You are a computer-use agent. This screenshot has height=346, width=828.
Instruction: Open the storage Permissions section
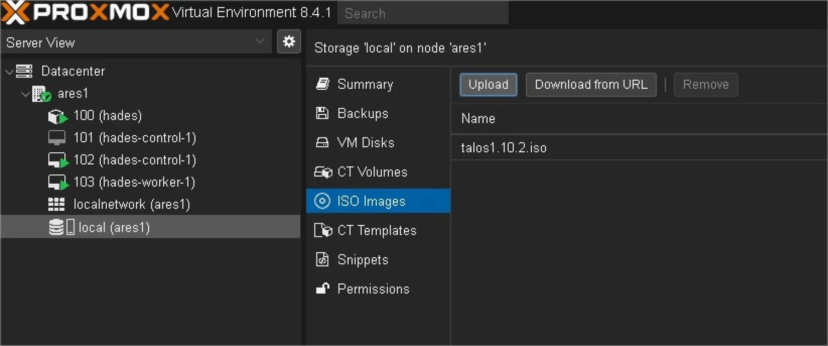373,289
